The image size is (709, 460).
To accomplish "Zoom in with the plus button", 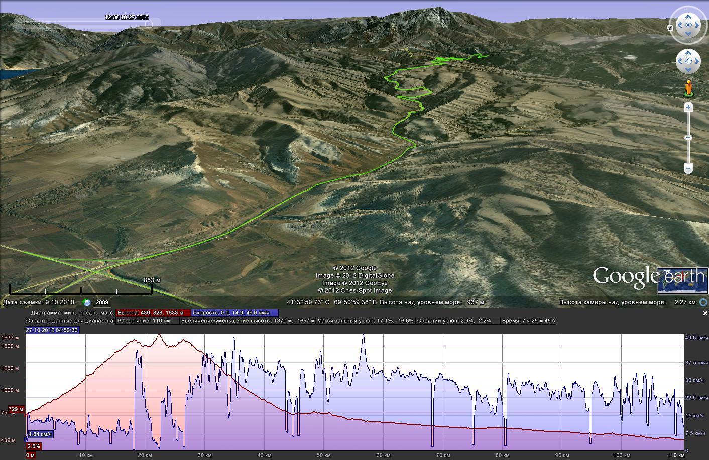I will click(x=688, y=107).
